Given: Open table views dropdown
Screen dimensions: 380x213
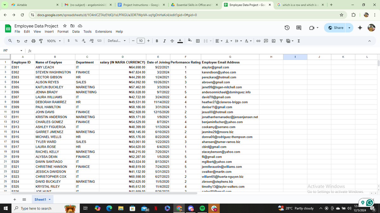Looking at the screenshot, I should pos(289,41).
